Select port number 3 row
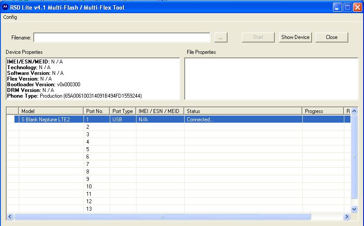 [178, 134]
